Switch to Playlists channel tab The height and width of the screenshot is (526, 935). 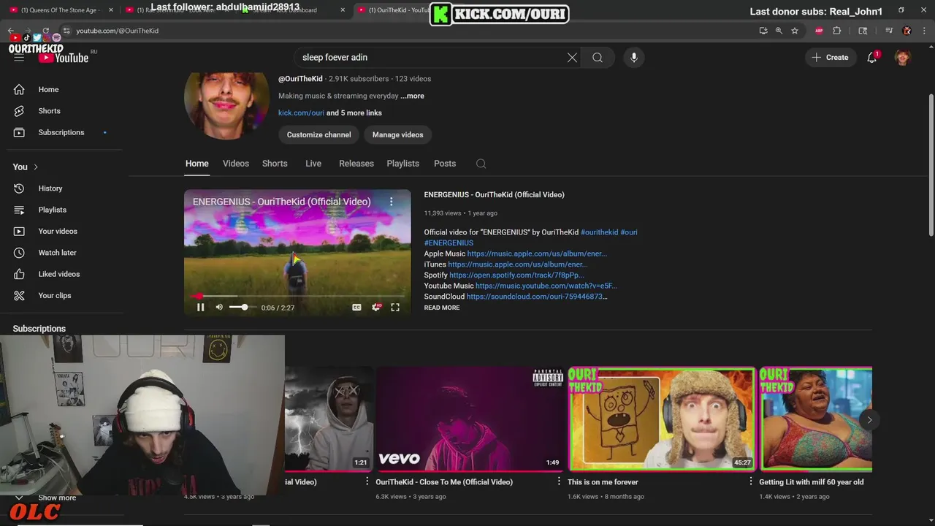coord(402,164)
